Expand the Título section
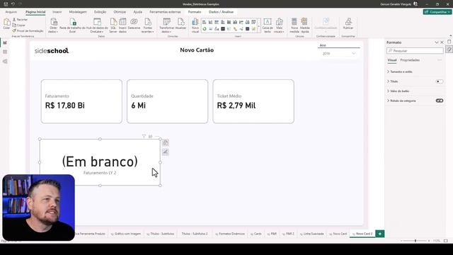 point(392,81)
